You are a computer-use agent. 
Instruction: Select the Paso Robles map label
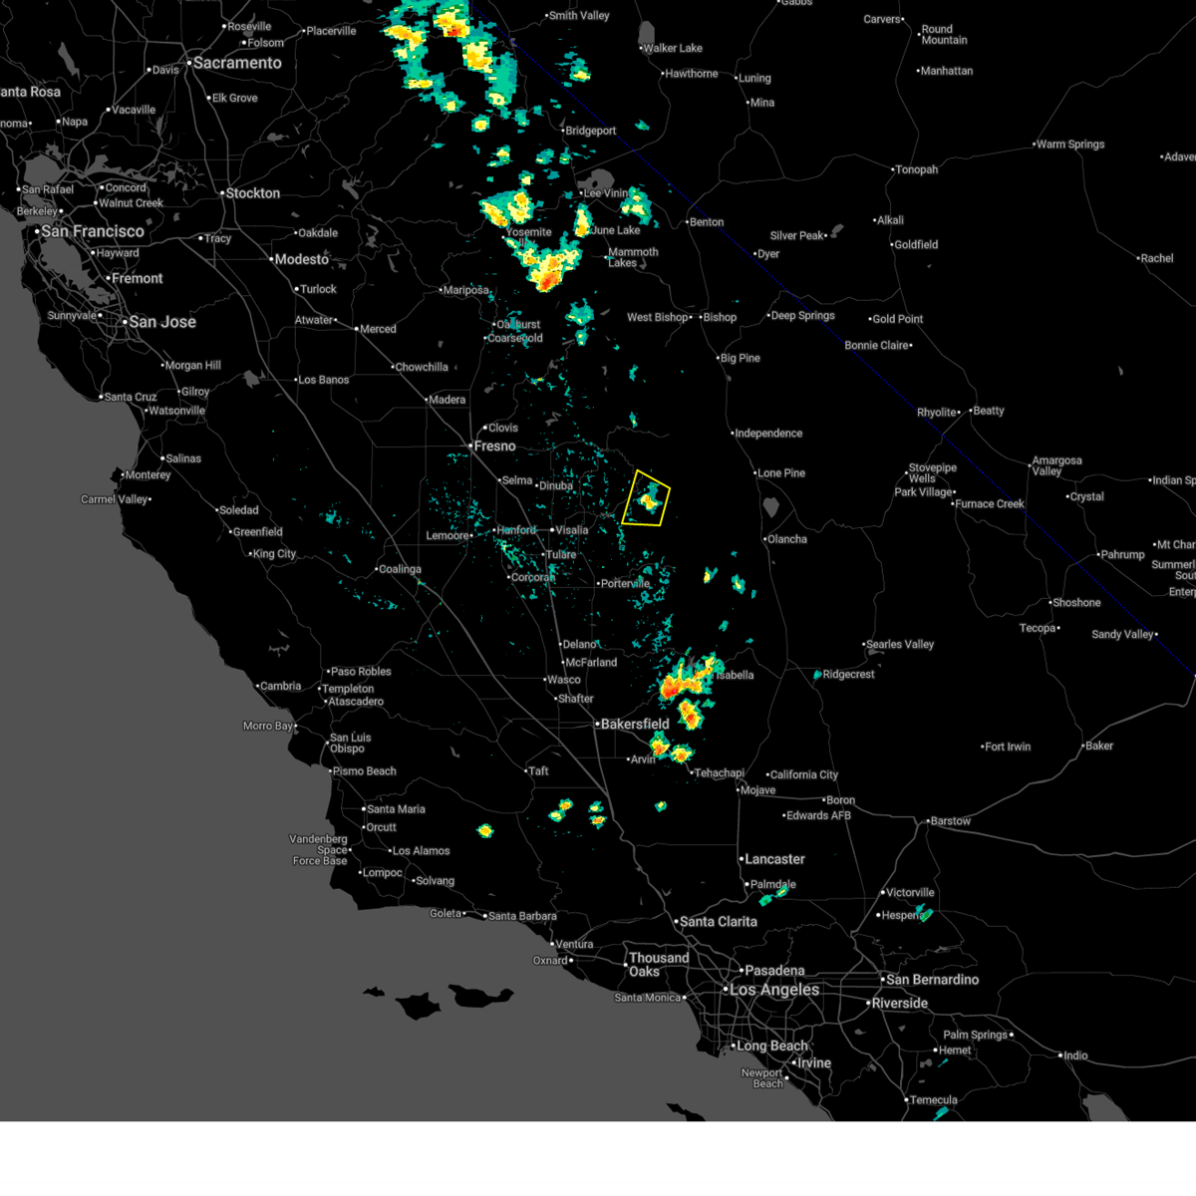point(361,672)
